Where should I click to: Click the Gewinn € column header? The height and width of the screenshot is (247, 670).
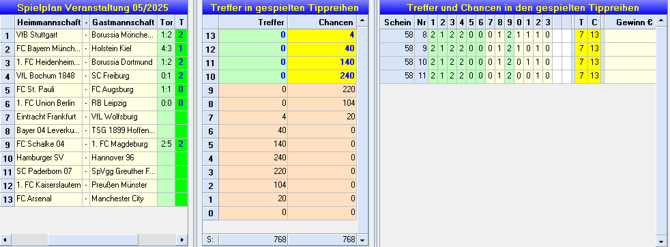tap(630, 23)
